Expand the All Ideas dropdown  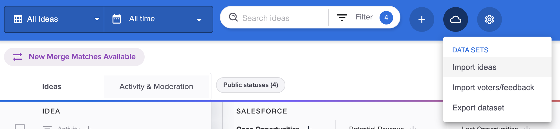point(54,19)
